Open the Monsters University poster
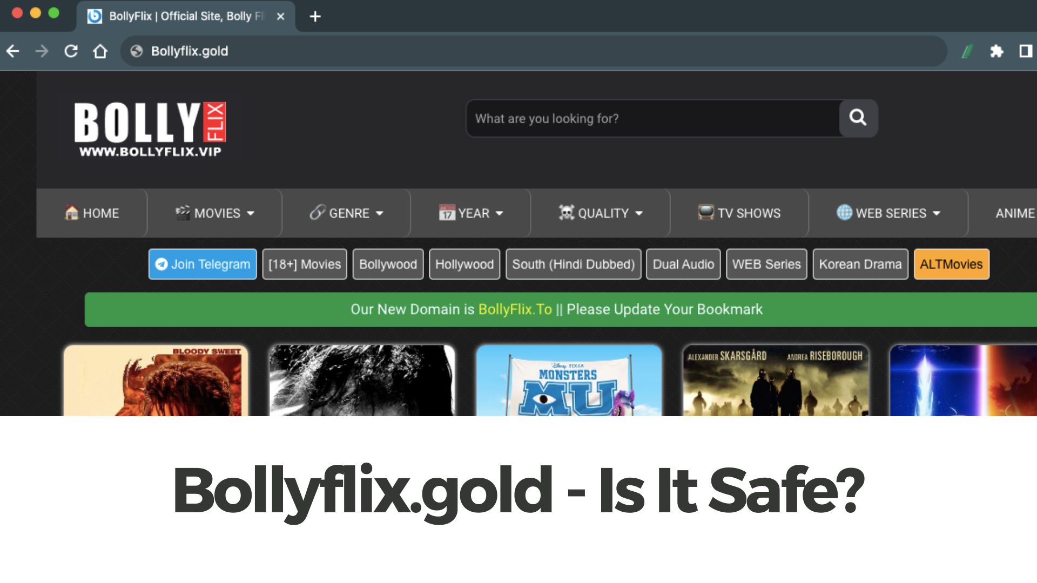1037x583 pixels. point(569,381)
